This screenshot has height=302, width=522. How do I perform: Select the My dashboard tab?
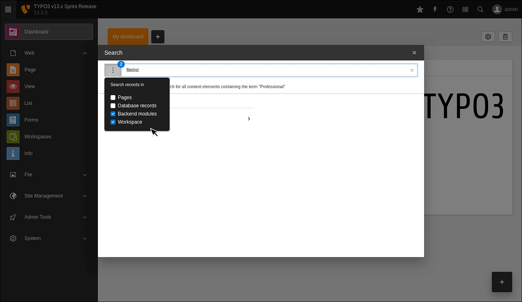point(128,37)
